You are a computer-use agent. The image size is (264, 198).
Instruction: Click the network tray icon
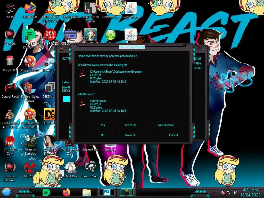coord(229,192)
